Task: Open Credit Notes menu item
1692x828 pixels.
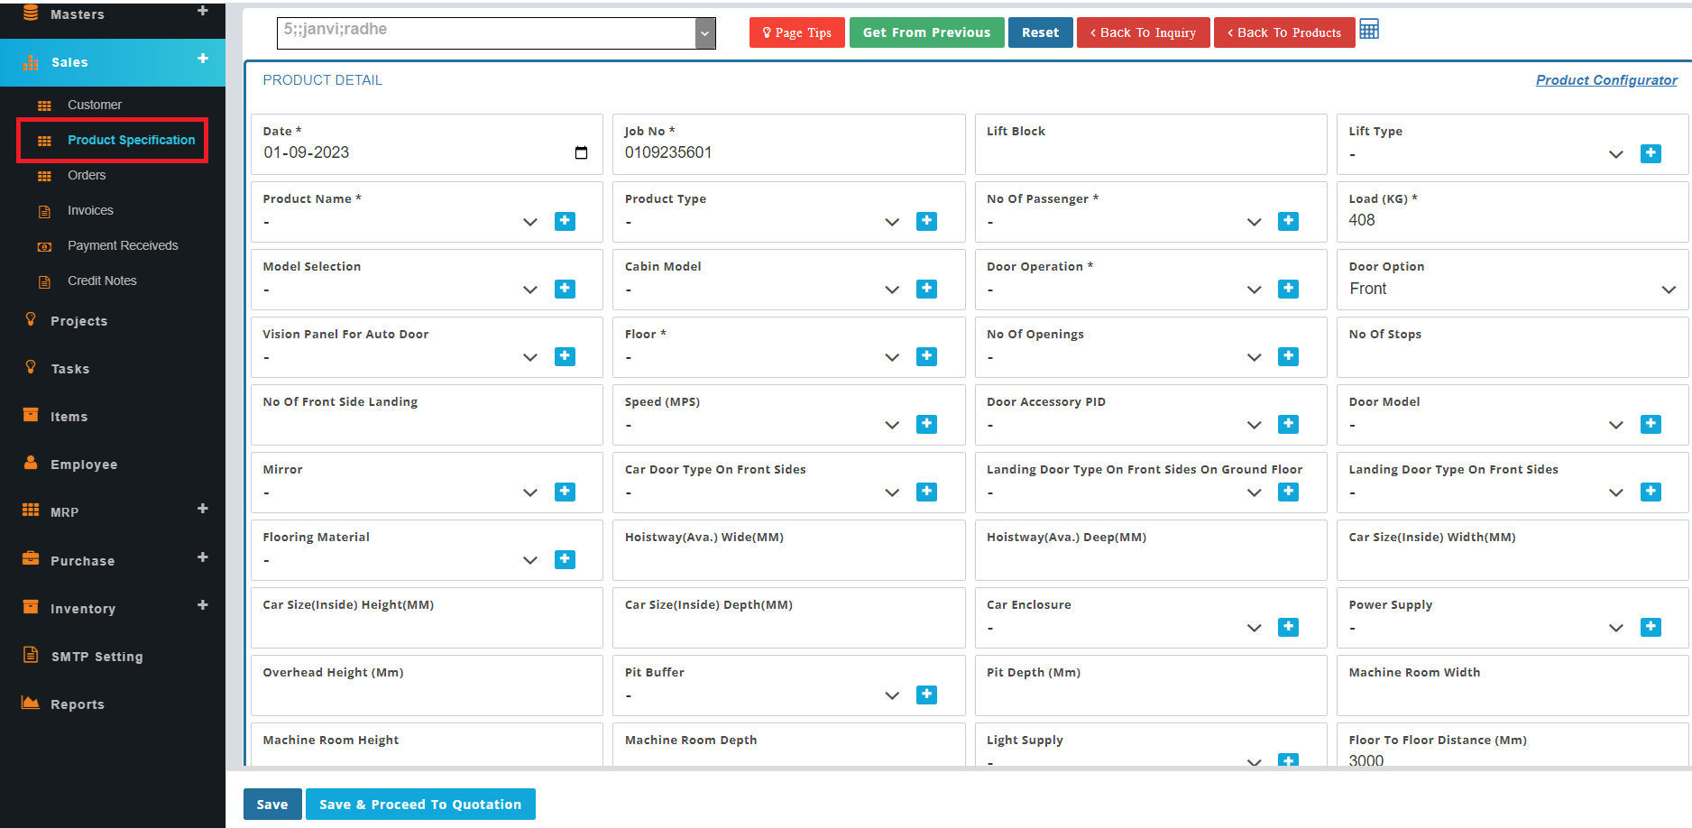Action: click(102, 281)
